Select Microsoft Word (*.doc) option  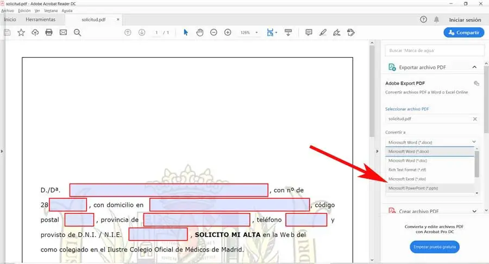tap(430, 161)
